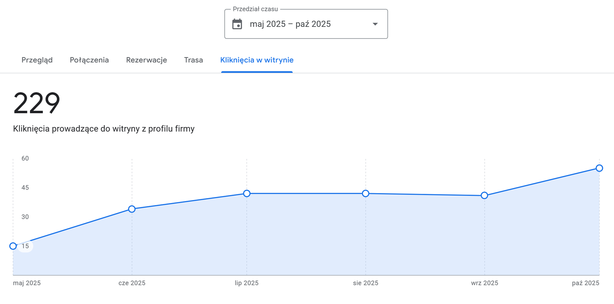The width and height of the screenshot is (614, 304).
Task: Select the maj 2025 data point on chart
Action: [13, 246]
